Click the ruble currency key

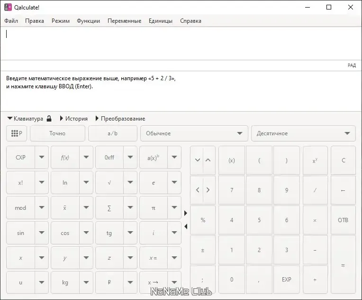(x=109, y=282)
